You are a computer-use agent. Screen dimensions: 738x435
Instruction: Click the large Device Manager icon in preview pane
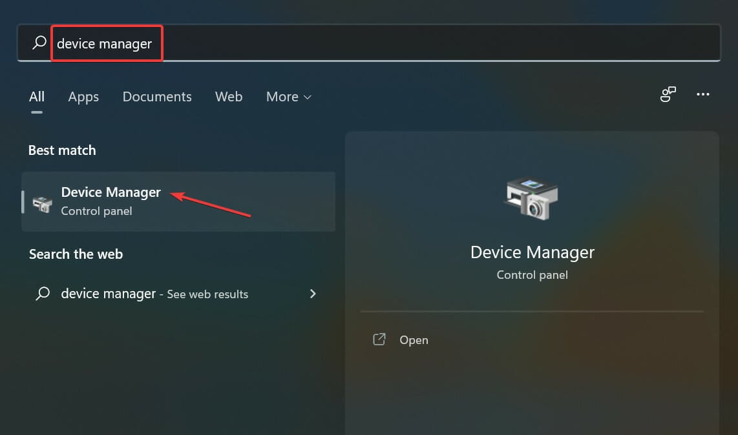point(531,198)
